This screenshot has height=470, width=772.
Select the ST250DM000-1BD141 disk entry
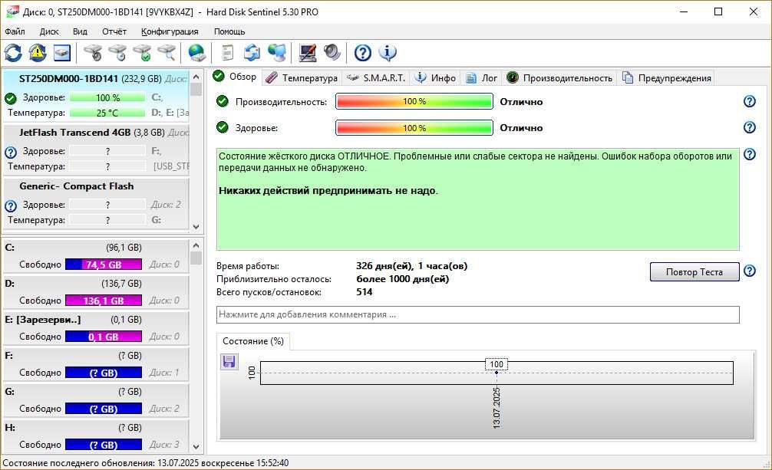(x=96, y=96)
